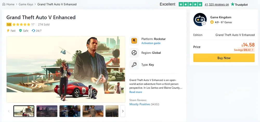Show previous thumbnails with left arrow
The width and height of the screenshot is (260, 122).
coord(9,111)
